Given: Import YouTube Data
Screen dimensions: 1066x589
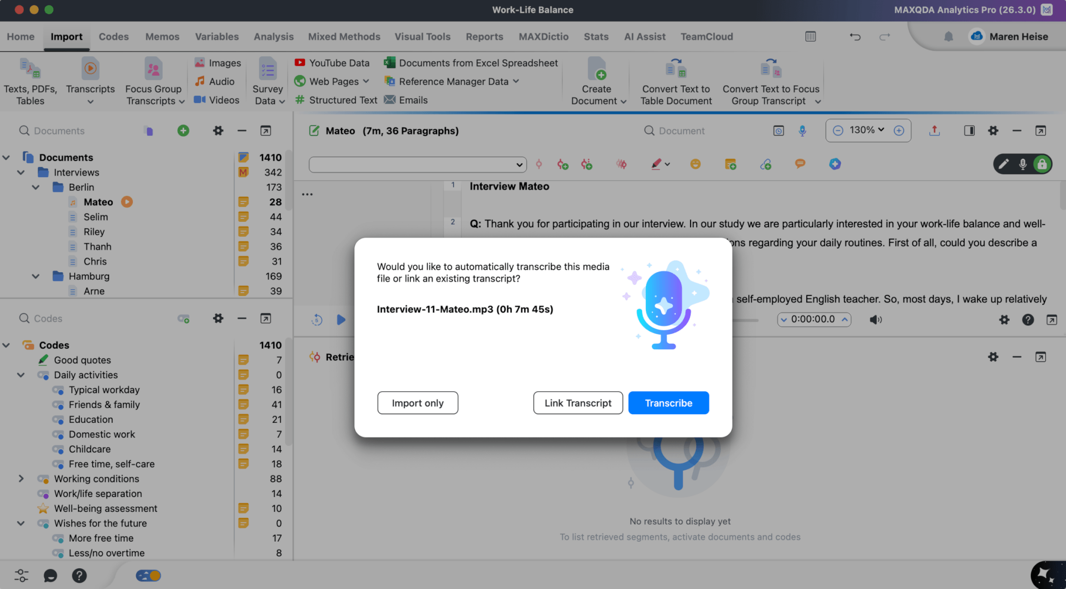Looking at the screenshot, I should [332, 63].
